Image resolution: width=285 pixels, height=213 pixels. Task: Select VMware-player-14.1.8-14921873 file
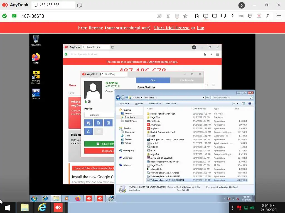click(165, 176)
